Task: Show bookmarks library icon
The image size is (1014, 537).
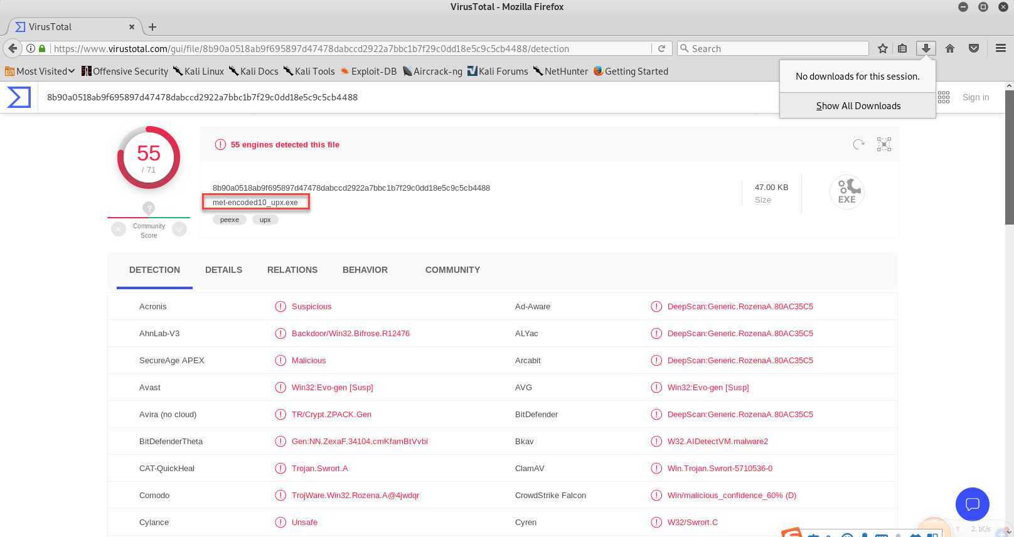Action: click(902, 48)
